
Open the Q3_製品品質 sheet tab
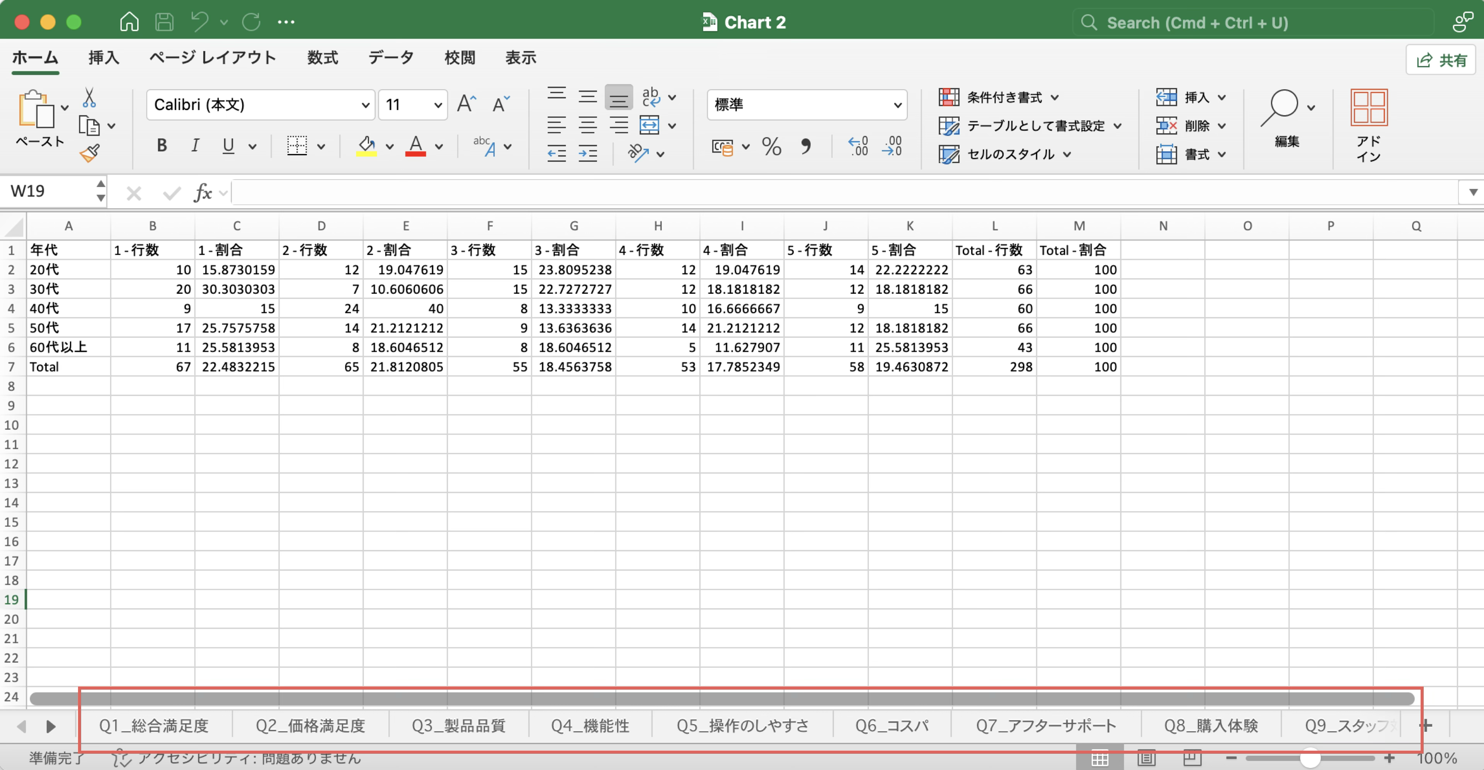click(x=459, y=726)
